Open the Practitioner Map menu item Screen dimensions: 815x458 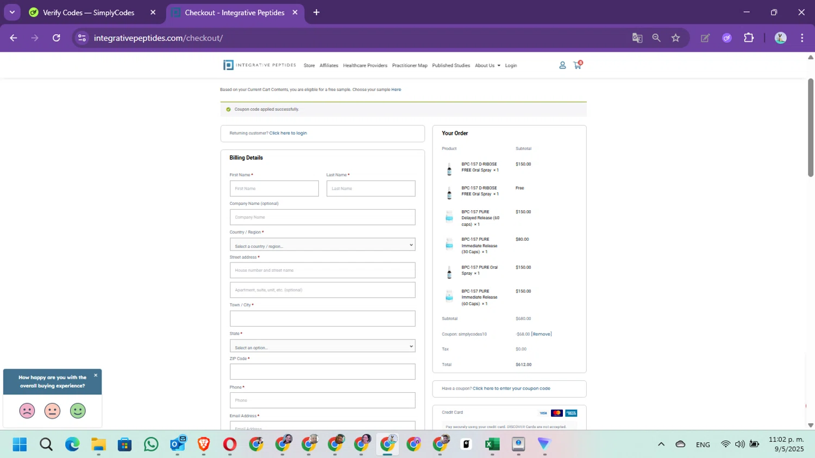point(410,65)
